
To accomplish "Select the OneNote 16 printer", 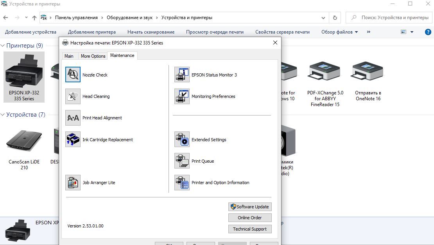I will coord(368,81).
